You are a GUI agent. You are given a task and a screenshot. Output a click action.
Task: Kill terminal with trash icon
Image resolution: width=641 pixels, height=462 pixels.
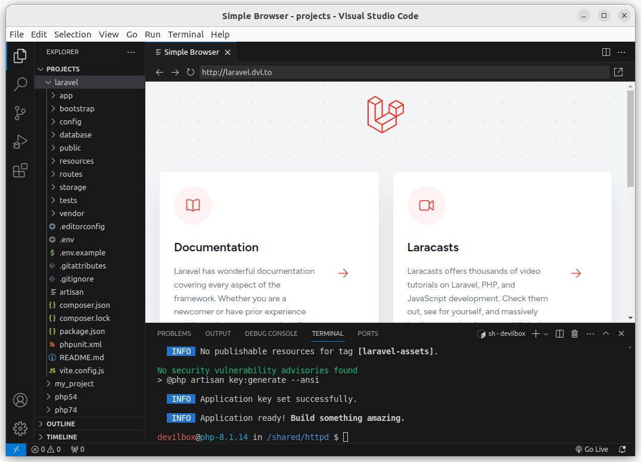(574, 334)
